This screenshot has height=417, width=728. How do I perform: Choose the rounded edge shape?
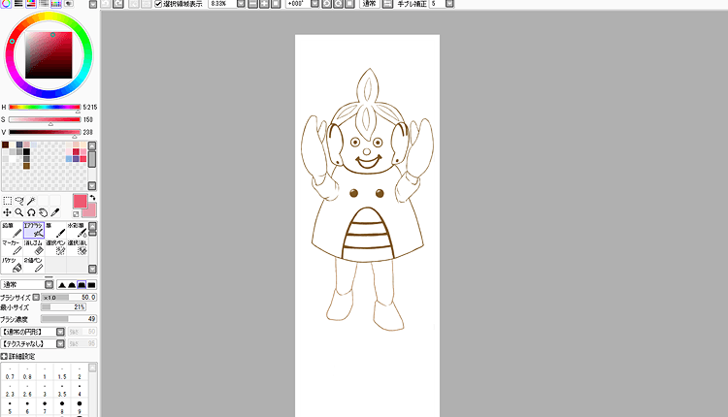pos(72,285)
